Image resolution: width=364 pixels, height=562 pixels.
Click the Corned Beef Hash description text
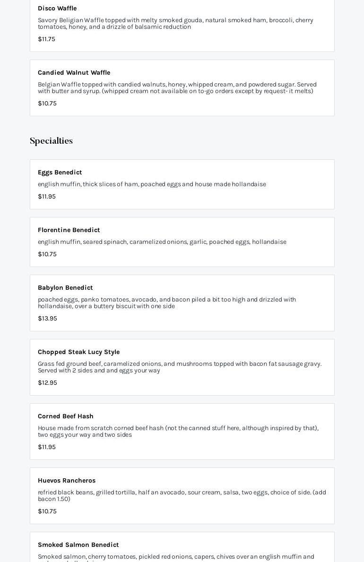click(178, 432)
